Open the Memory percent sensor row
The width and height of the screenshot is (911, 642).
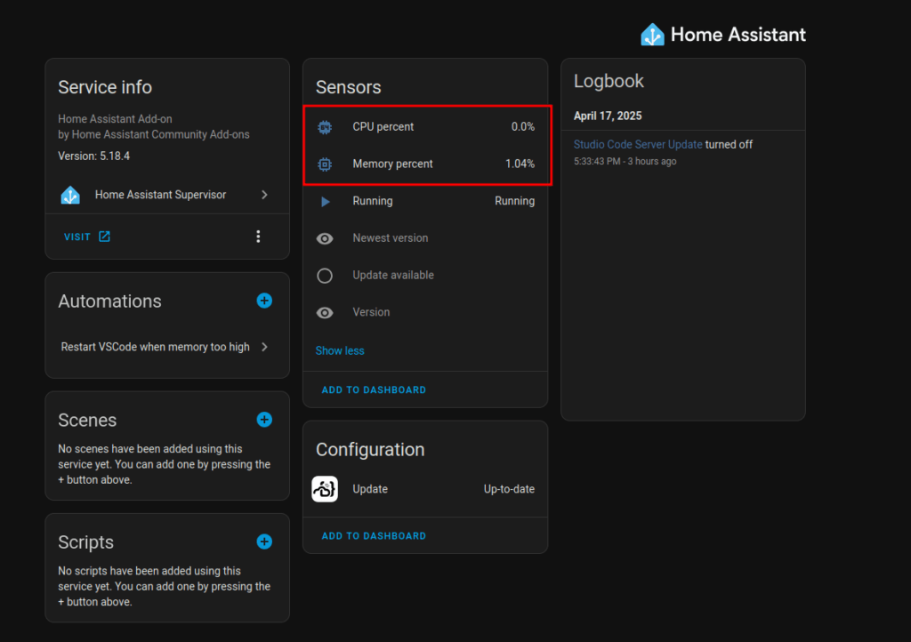click(425, 165)
